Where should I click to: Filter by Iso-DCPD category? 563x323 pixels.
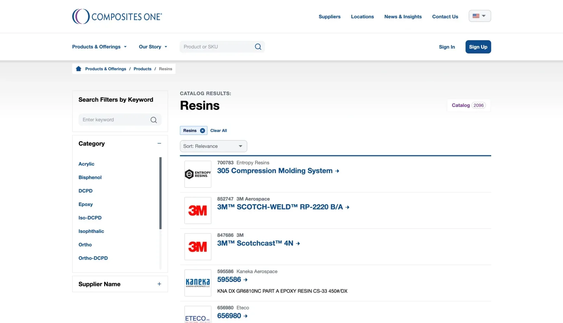pyautogui.click(x=90, y=218)
